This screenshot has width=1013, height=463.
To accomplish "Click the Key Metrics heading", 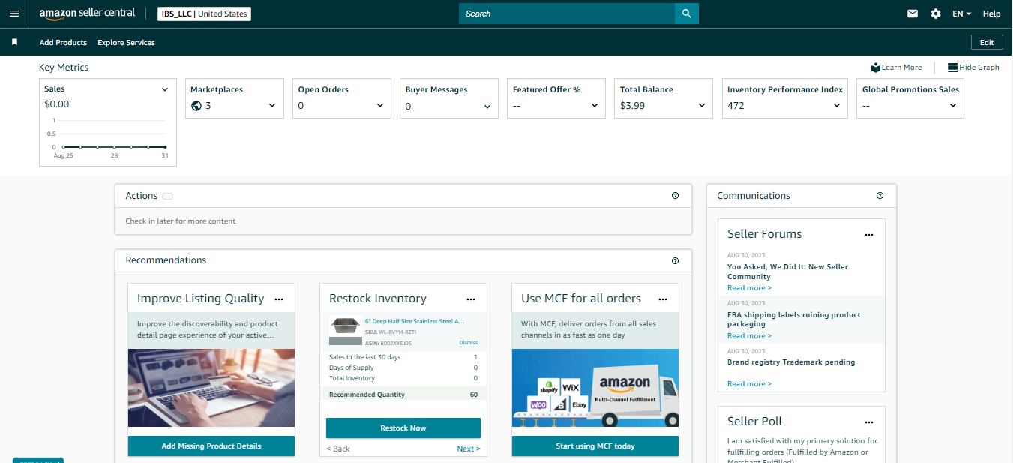I will 64,68.
